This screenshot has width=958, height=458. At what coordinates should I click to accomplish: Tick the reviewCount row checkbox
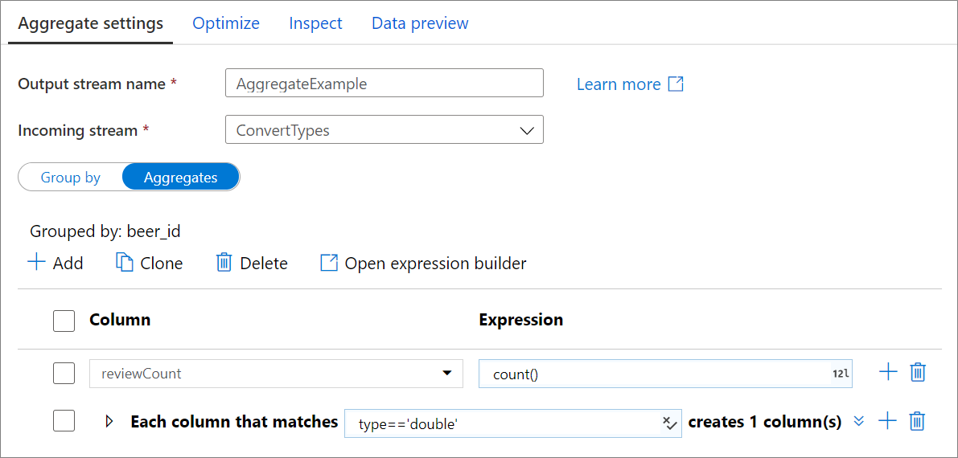coord(64,373)
